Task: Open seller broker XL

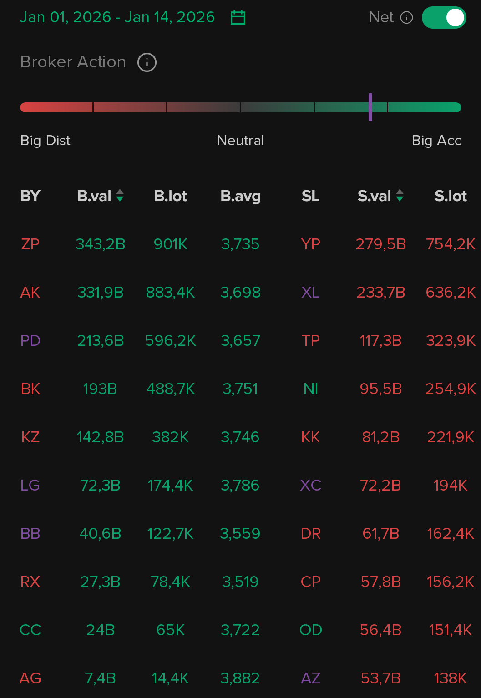Action: [310, 293]
